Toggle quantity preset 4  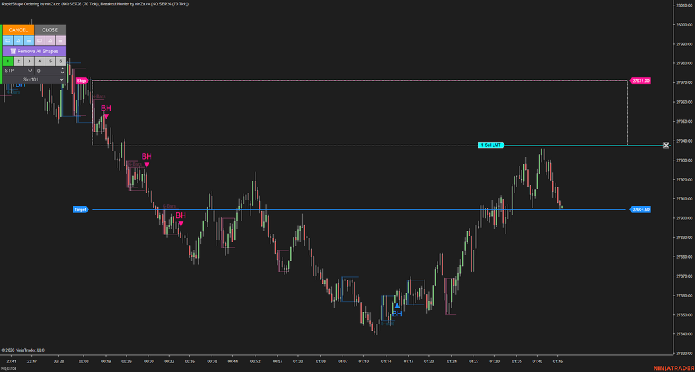(x=39, y=61)
